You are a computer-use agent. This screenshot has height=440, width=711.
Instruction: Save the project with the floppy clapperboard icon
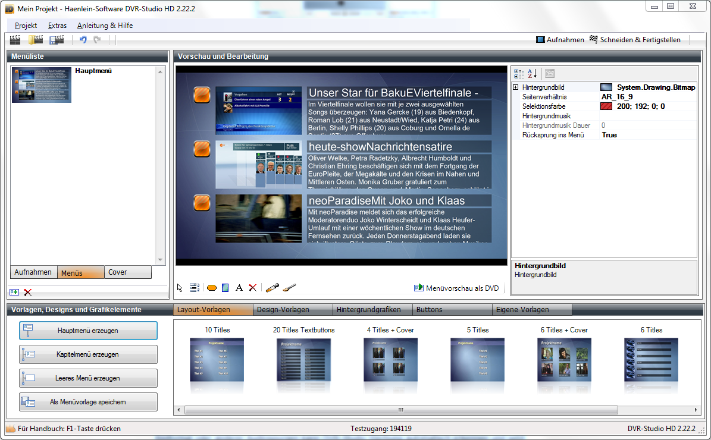[57, 40]
